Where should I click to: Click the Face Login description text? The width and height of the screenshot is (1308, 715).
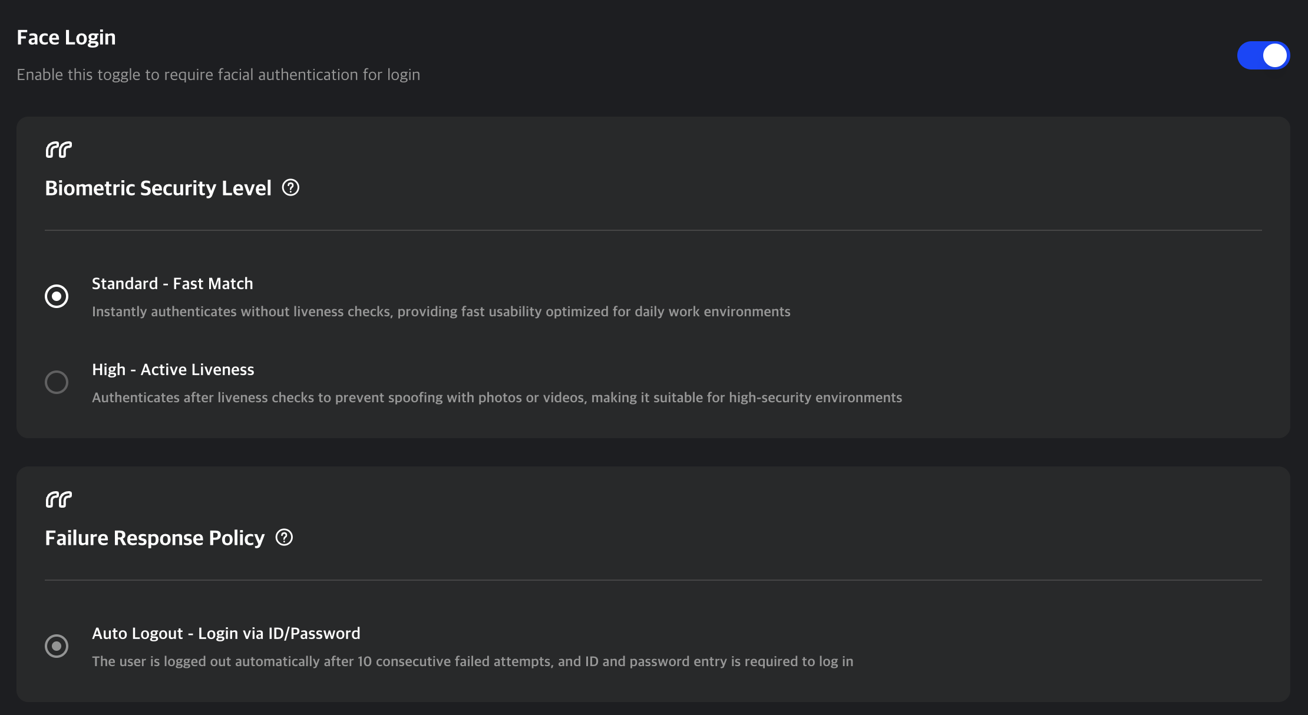click(x=219, y=74)
